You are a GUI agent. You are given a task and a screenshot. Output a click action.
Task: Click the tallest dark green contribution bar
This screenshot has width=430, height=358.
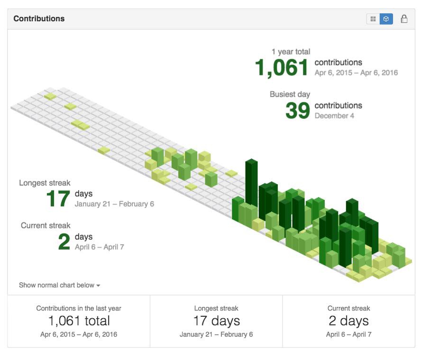[251, 183]
